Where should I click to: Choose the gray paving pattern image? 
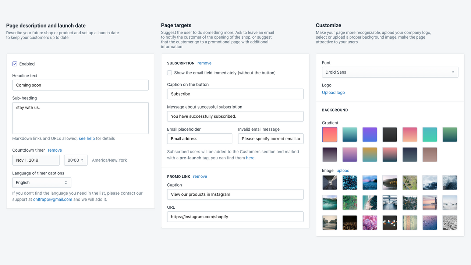coord(450,223)
